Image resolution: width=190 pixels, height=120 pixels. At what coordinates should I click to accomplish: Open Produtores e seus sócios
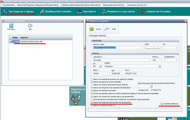pos(119,12)
